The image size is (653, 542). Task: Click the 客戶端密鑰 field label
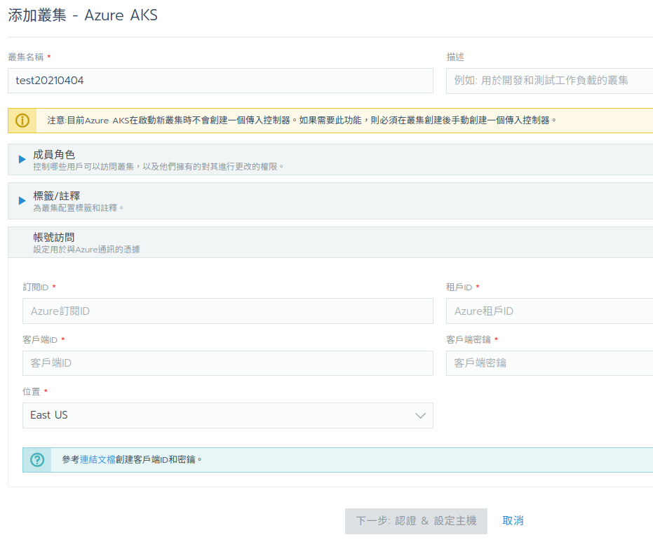tap(469, 339)
